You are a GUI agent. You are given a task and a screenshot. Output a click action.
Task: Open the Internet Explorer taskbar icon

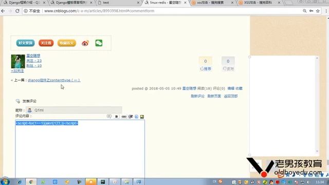pyautogui.click(x=20, y=182)
